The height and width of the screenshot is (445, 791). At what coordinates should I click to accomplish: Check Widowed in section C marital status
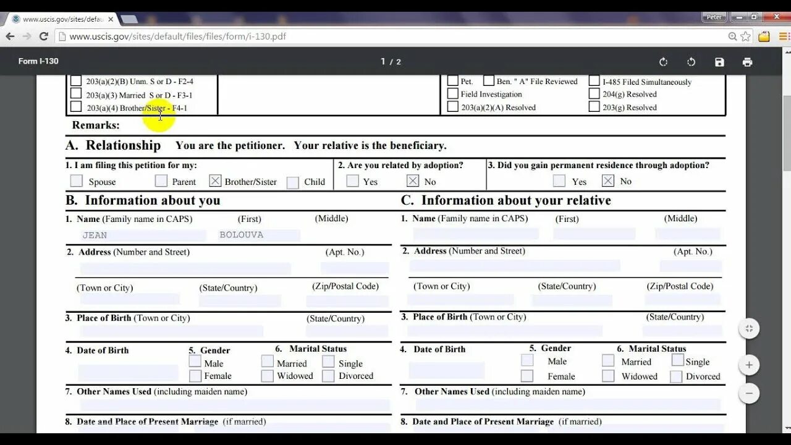pyautogui.click(x=608, y=376)
